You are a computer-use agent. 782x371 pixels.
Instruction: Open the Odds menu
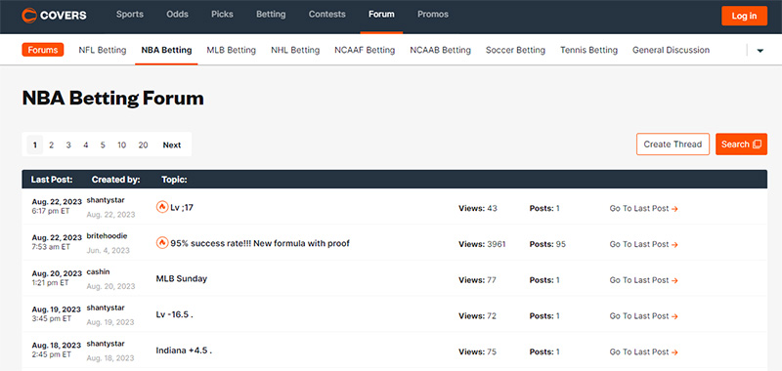[178, 15]
